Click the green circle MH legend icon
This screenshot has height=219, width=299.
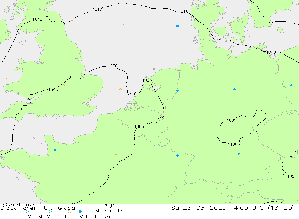50,212
